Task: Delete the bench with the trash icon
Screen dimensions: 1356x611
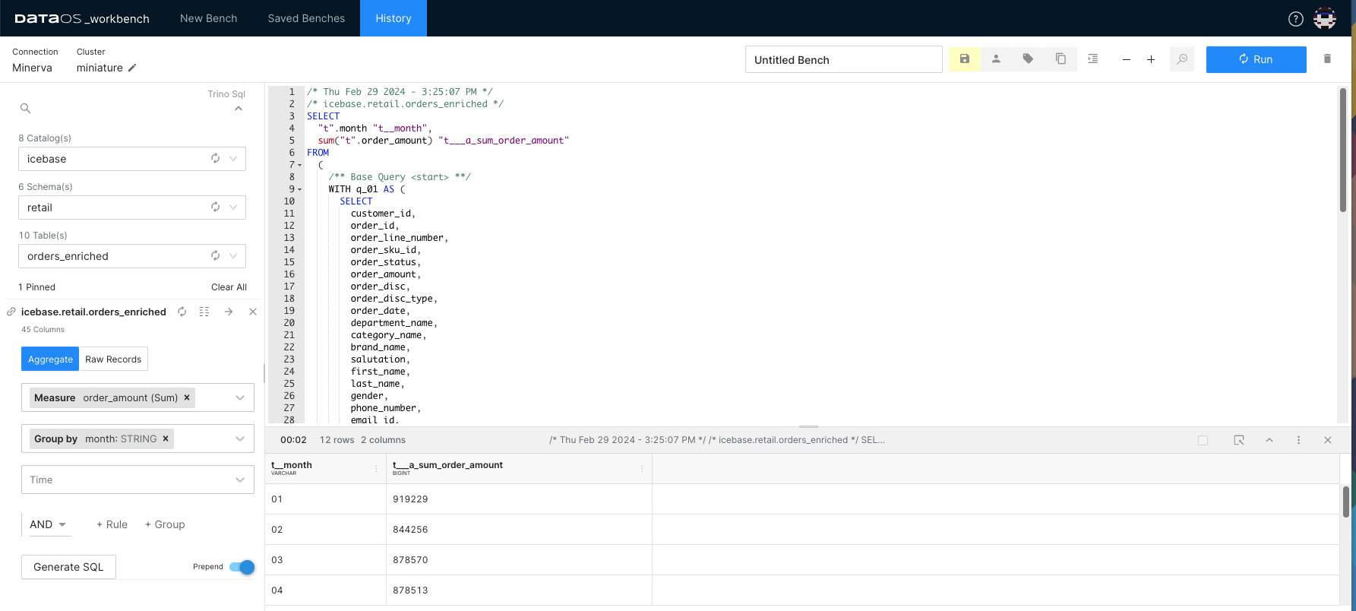Action: pos(1327,59)
